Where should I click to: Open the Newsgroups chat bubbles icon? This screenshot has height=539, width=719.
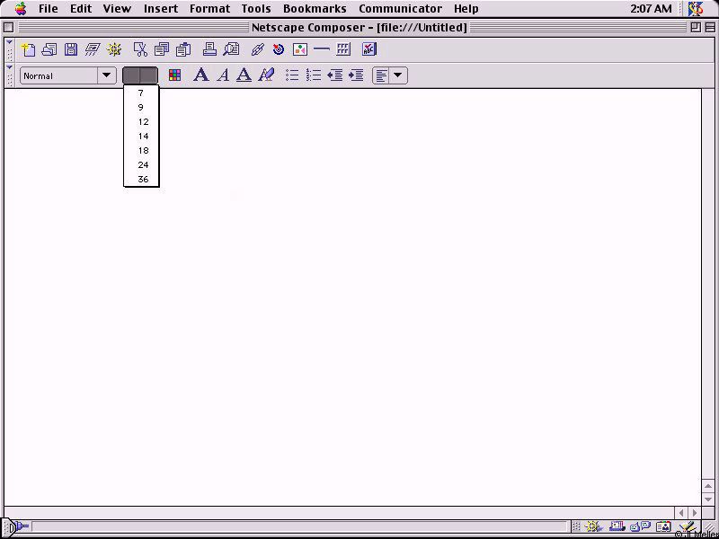click(641, 526)
